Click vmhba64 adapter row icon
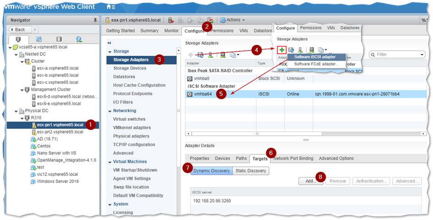The width and height of the screenshot is (433, 220). point(190,94)
